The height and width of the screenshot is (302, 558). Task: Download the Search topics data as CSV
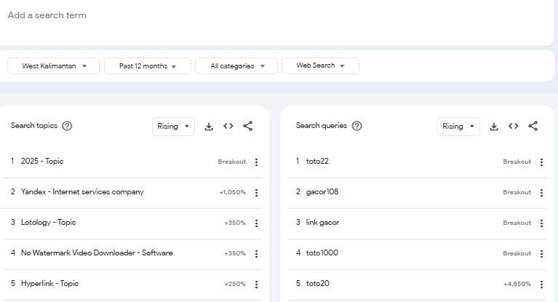[x=209, y=126]
